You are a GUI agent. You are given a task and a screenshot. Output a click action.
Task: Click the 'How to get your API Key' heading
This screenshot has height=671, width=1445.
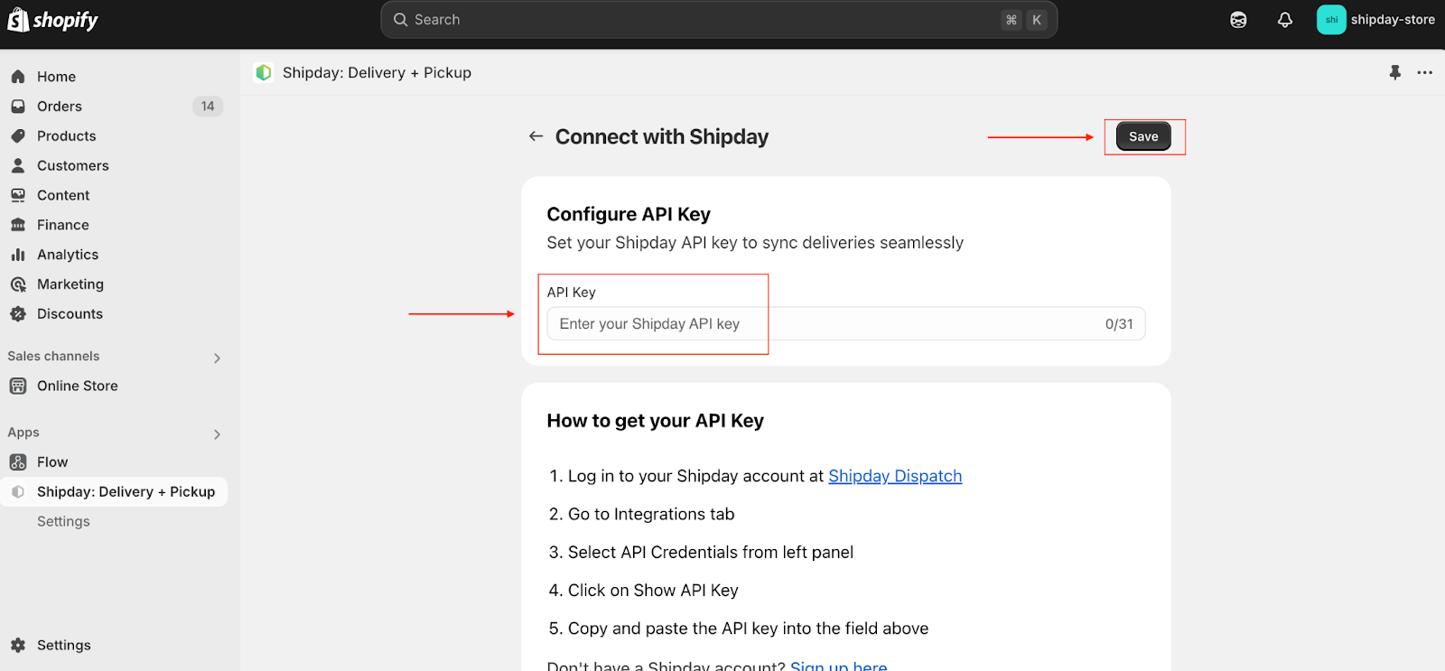pos(656,421)
